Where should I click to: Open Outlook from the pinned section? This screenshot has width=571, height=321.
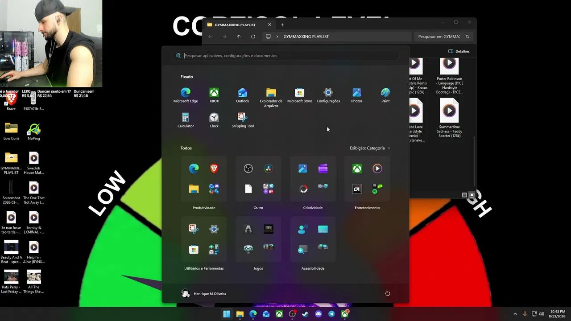[x=243, y=95]
